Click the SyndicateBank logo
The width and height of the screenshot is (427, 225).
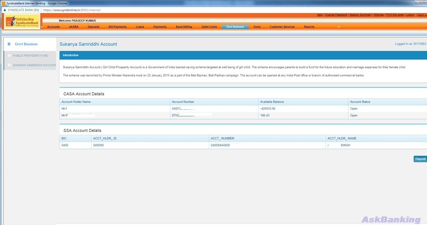[22, 22]
